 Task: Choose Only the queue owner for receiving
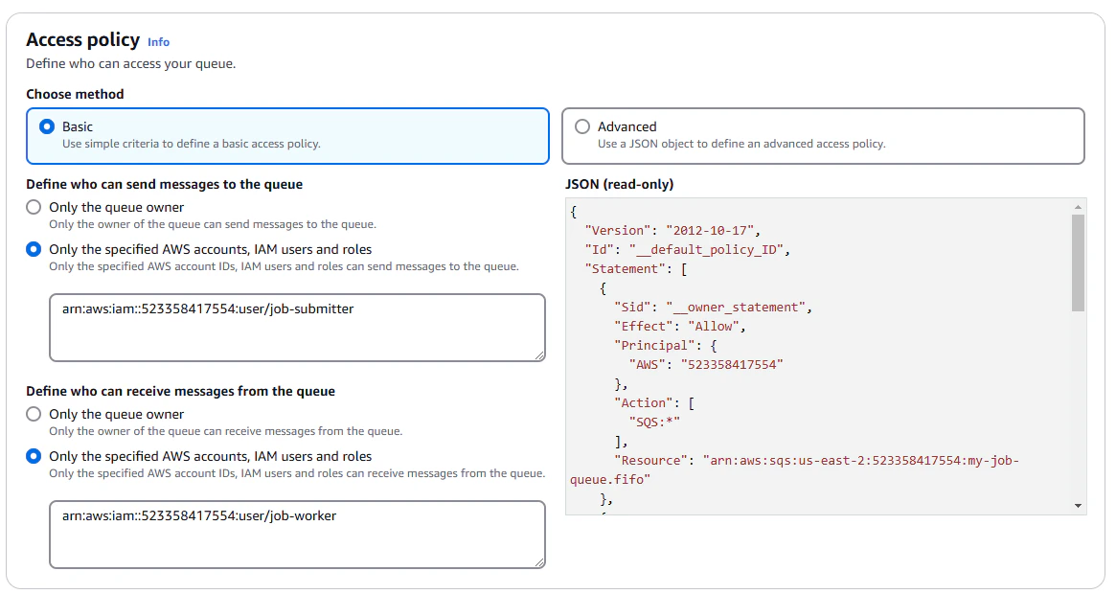click(34, 414)
